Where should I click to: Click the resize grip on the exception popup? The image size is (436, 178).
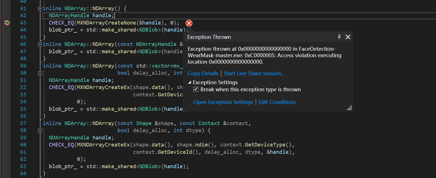coord(349,108)
